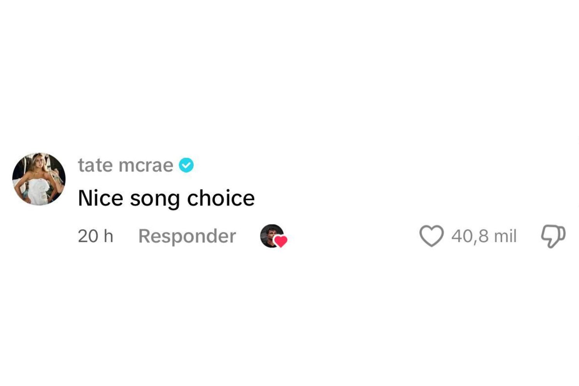Click "tate" in the commenter name
Screen dimensions: 579x386
tap(95, 165)
